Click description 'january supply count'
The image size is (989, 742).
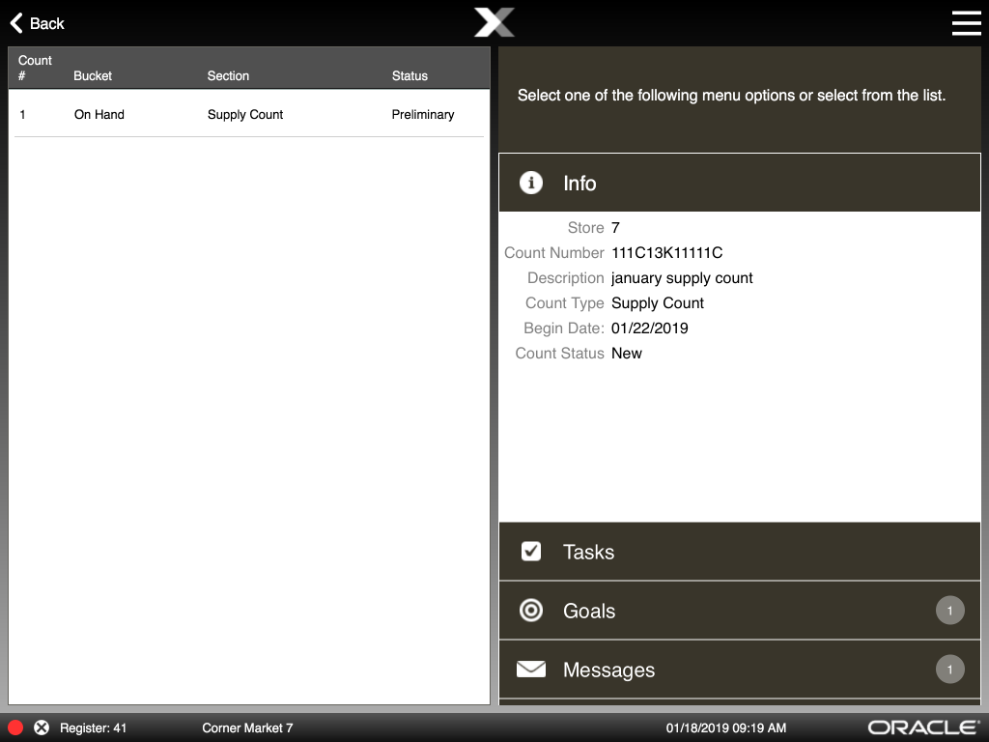coord(682,278)
